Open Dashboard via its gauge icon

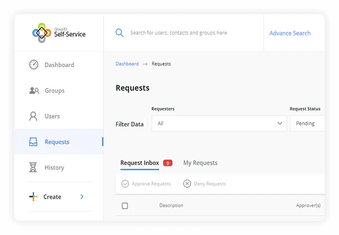coord(33,65)
